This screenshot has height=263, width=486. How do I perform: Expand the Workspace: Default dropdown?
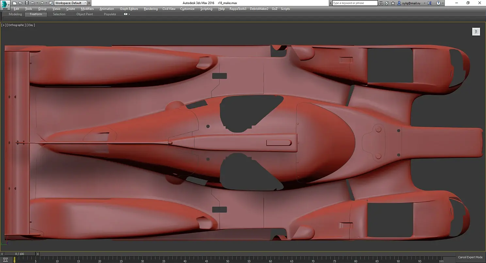click(x=85, y=3)
